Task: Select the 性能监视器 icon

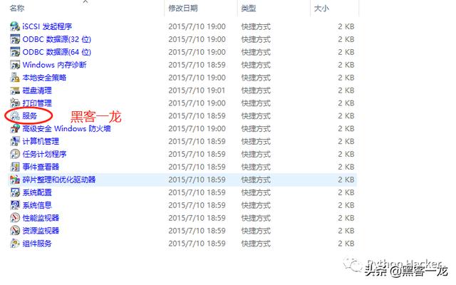Action: (15, 218)
